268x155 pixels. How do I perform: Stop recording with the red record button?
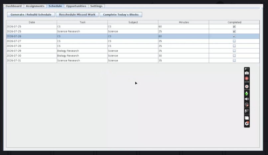(x=247, y=78)
